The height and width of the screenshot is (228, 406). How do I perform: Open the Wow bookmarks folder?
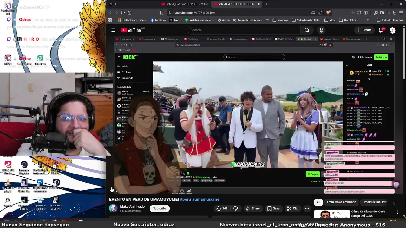point(330,20)
